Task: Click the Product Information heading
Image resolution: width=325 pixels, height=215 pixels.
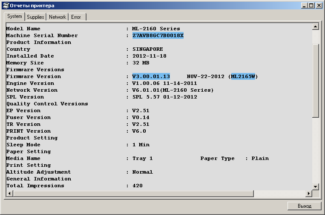Action: pyautogui.click(x=39, y=42)
